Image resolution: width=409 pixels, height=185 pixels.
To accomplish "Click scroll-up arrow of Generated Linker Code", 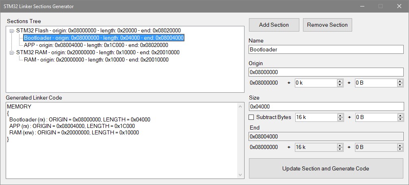I will (240, 106).
